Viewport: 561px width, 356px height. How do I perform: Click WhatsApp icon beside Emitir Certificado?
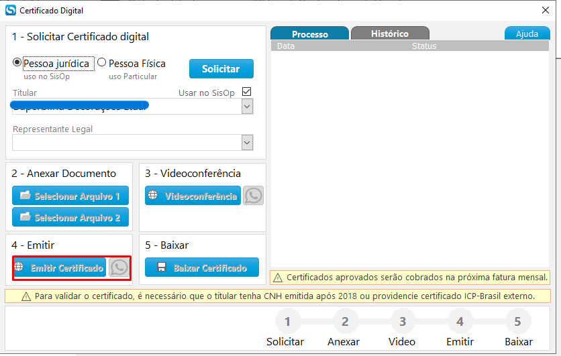point(119,268)
